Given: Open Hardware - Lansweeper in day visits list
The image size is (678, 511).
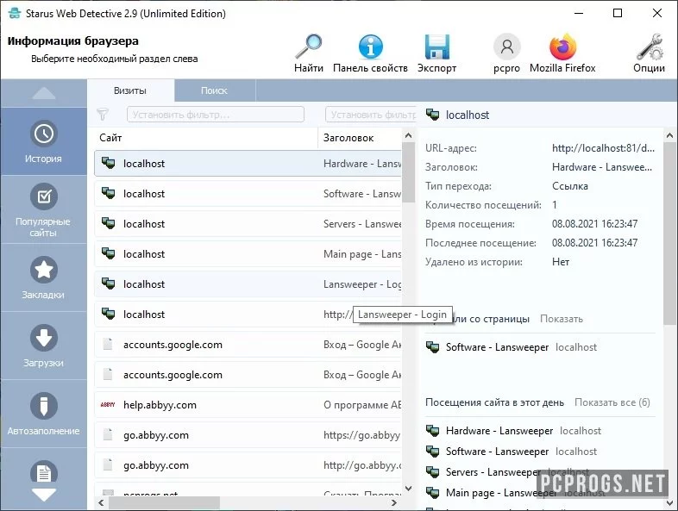Looking at the screenshot, I should point(499,431).
